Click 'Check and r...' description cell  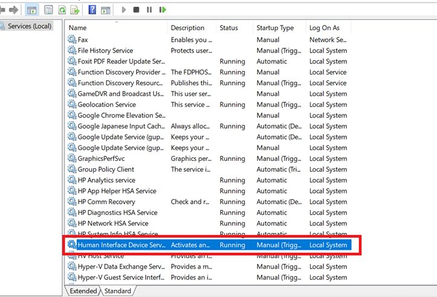(x=190, y=202)
